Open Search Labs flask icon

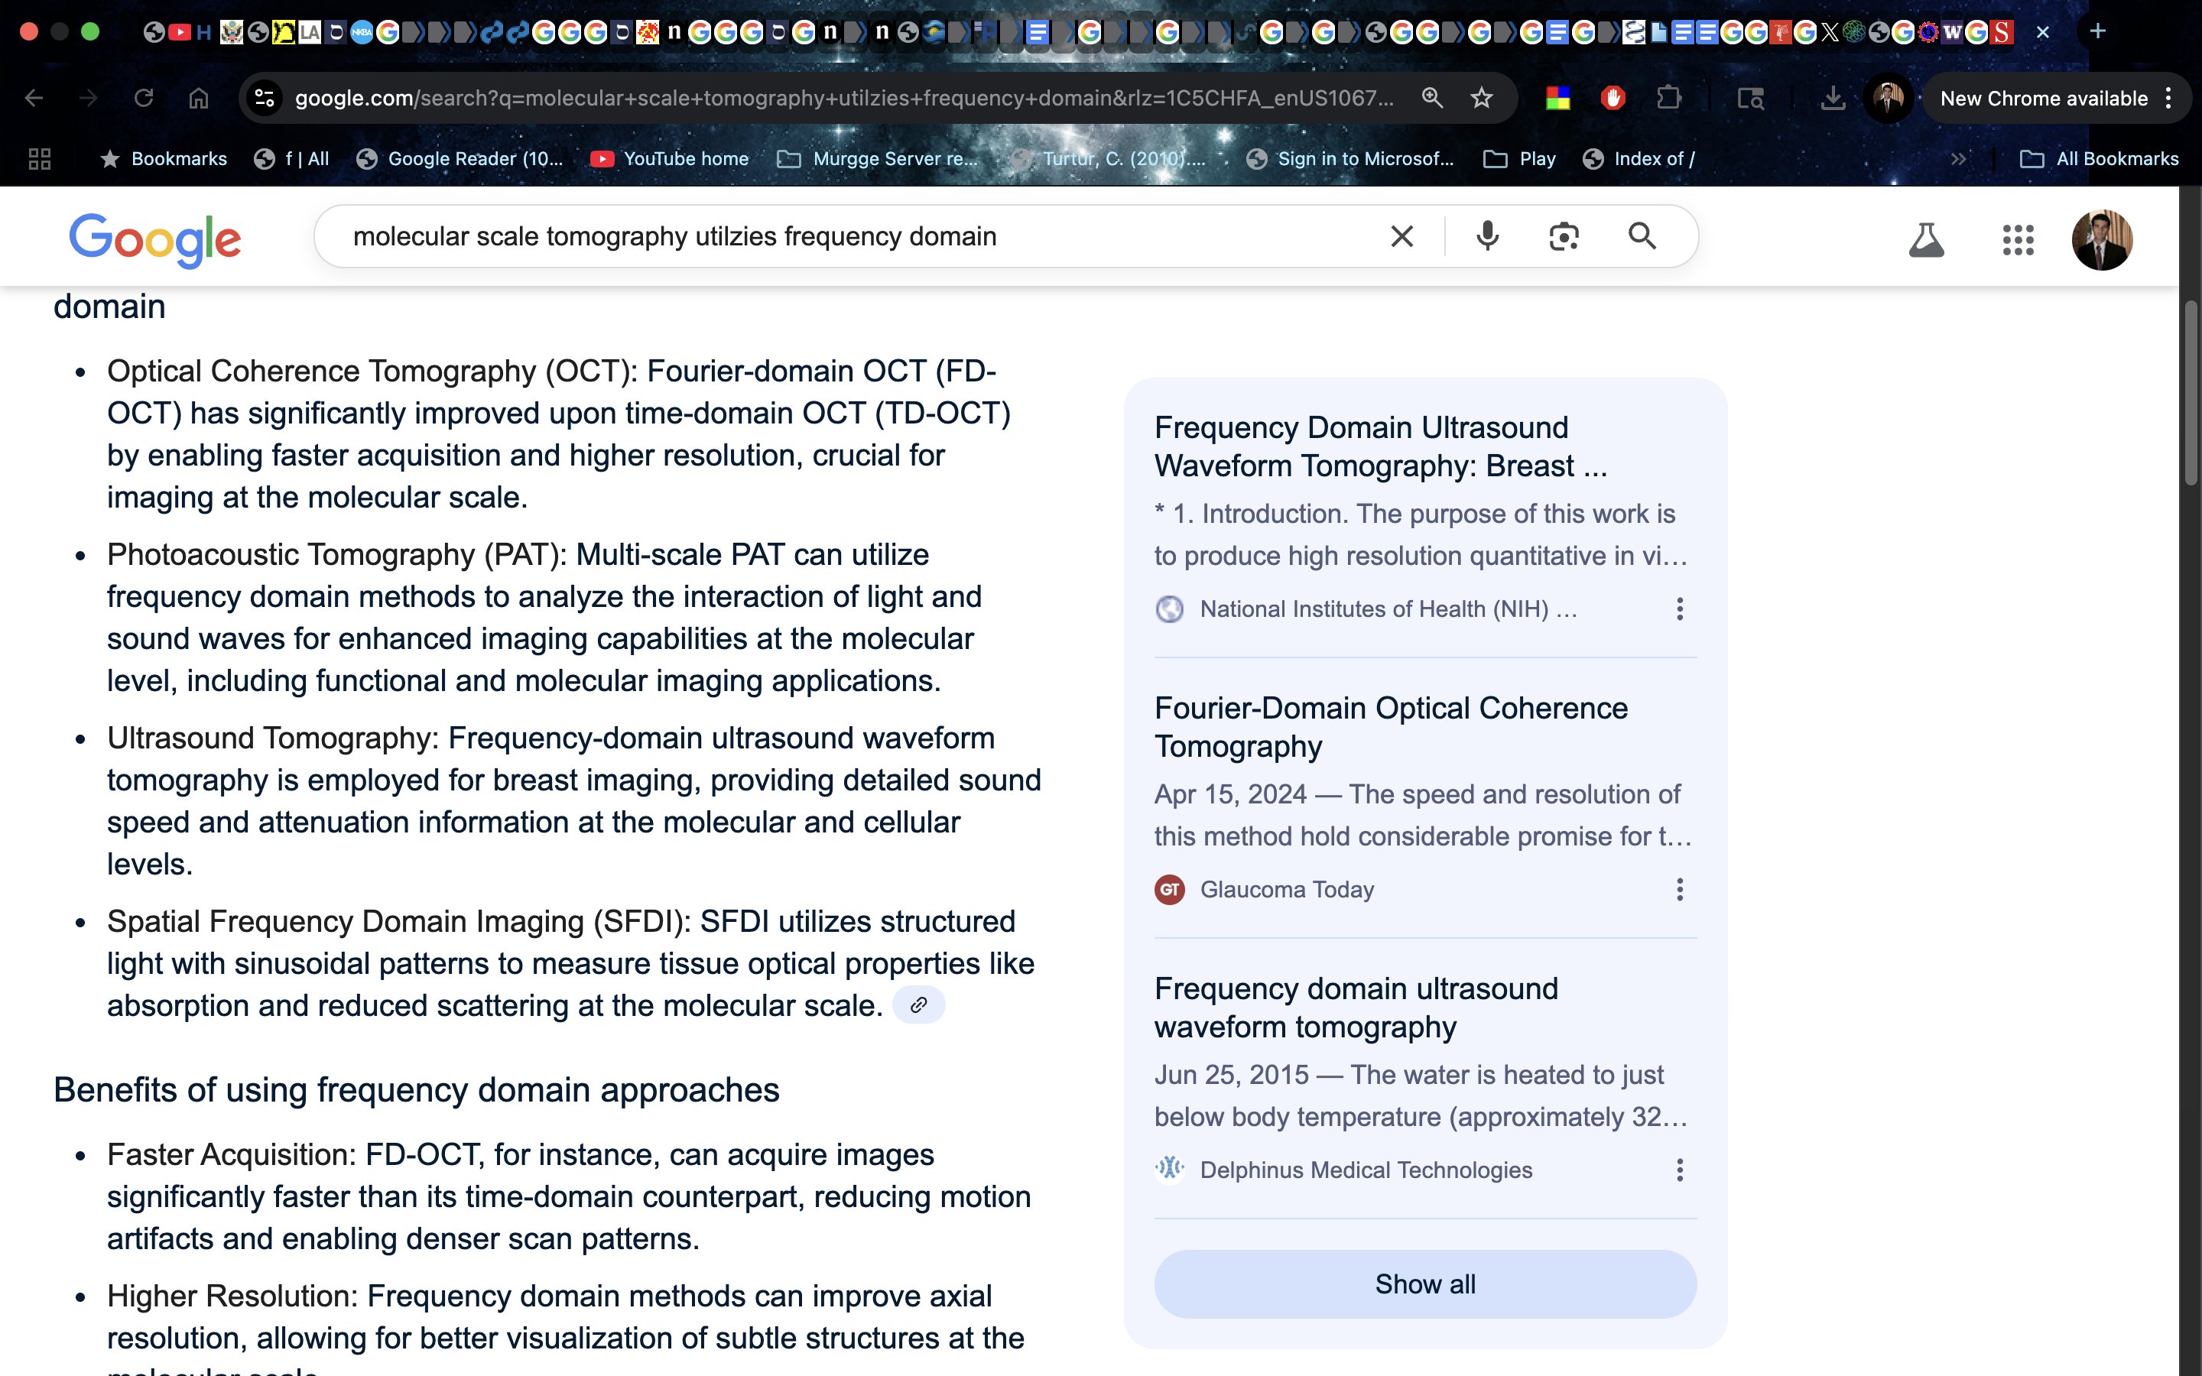click(1925, 240)
